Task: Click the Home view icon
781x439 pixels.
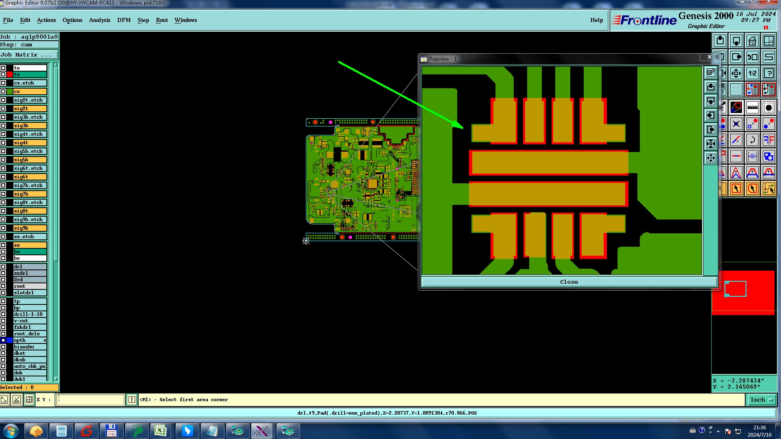Action: (752, 41)
